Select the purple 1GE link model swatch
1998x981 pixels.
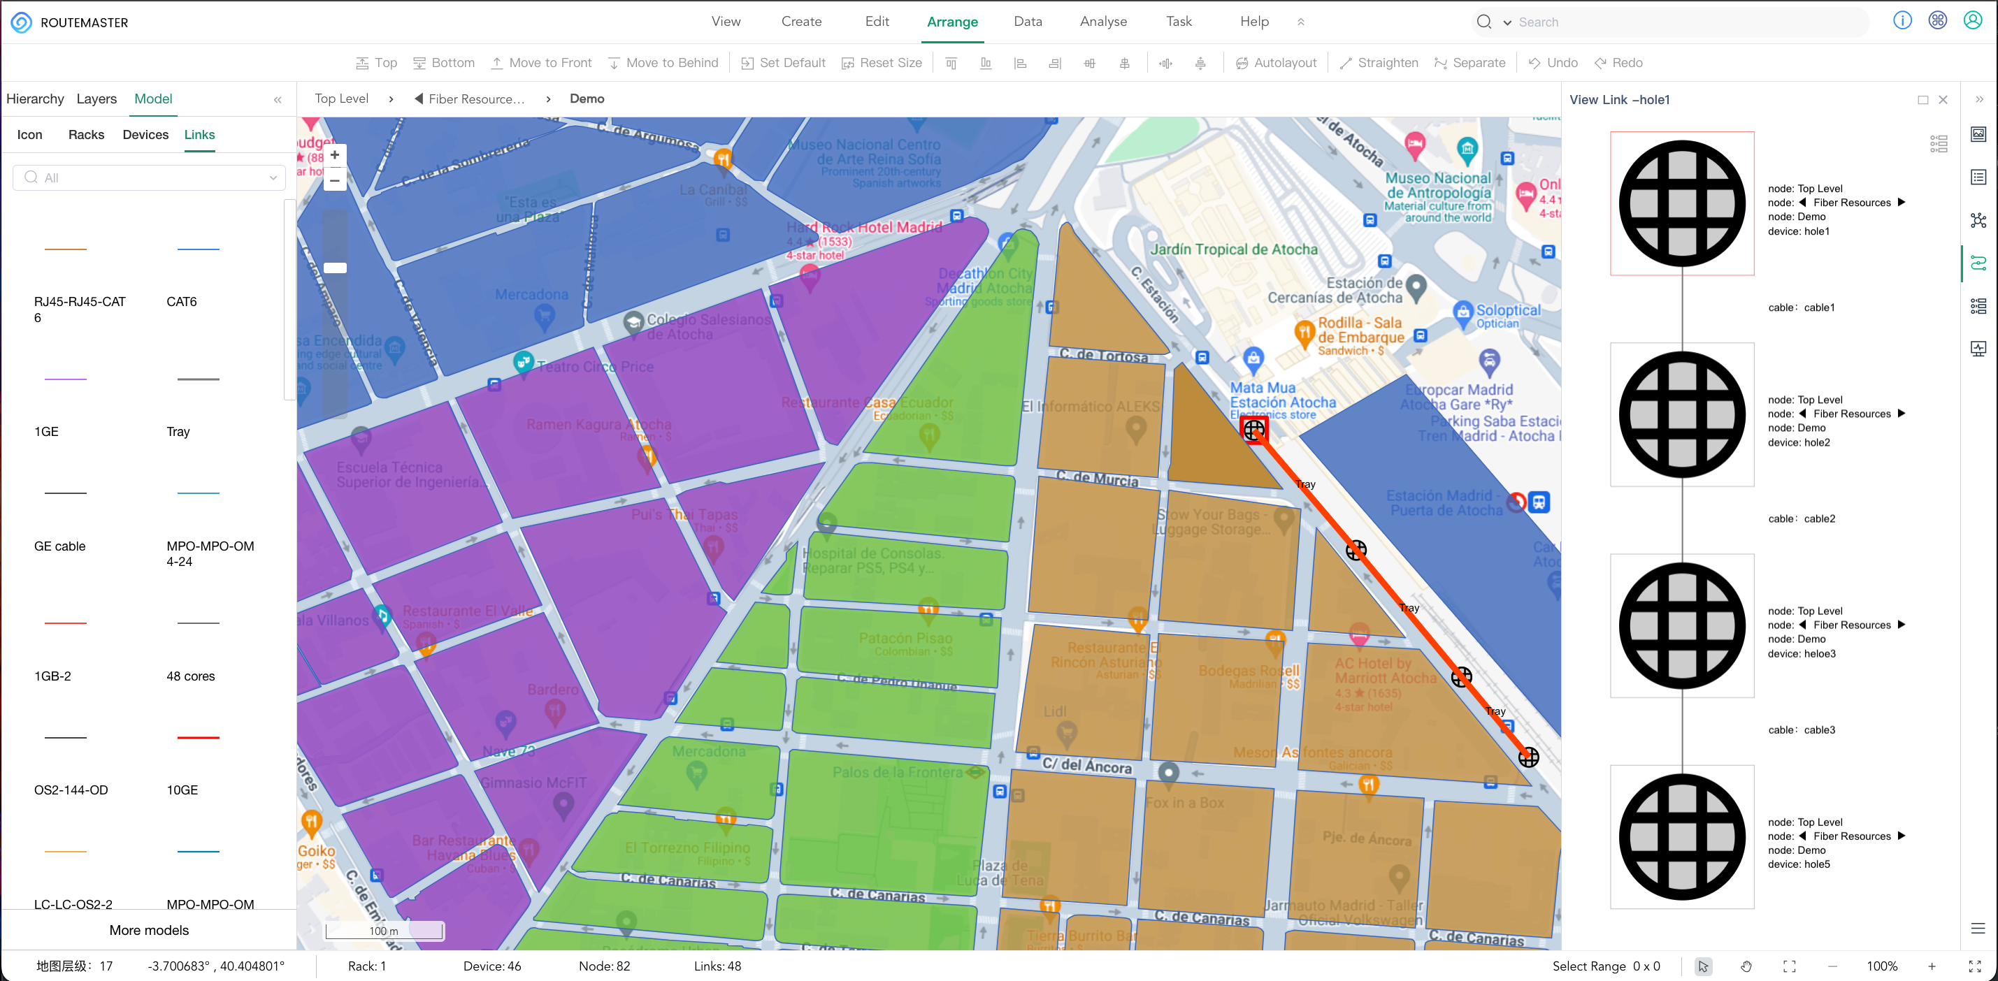[66, 379]
